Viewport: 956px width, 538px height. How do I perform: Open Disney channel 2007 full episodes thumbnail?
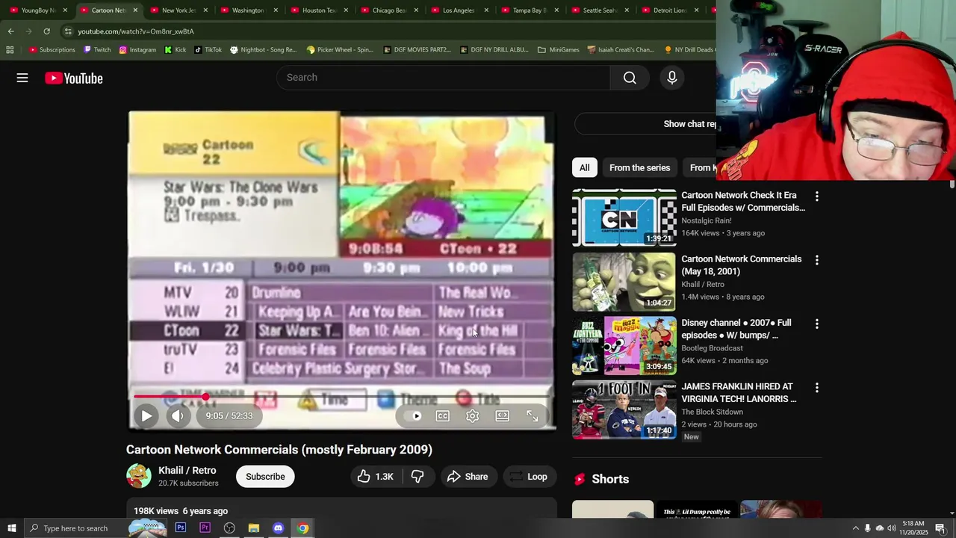click(x=624, y=345)
